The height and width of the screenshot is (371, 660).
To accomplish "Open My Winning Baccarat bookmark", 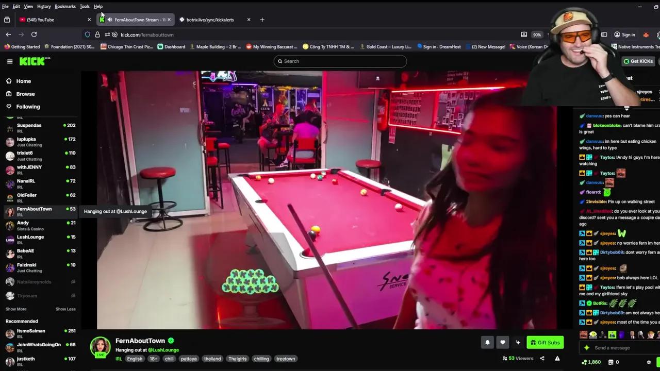I will tap(271, 47).
